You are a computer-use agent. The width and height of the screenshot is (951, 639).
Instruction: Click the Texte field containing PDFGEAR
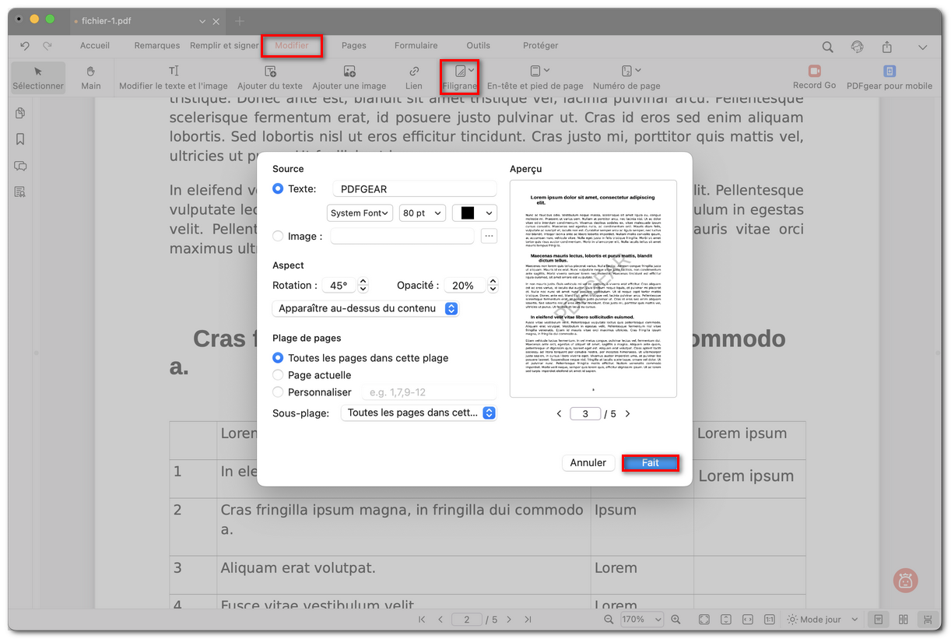[x=414, y=188]
